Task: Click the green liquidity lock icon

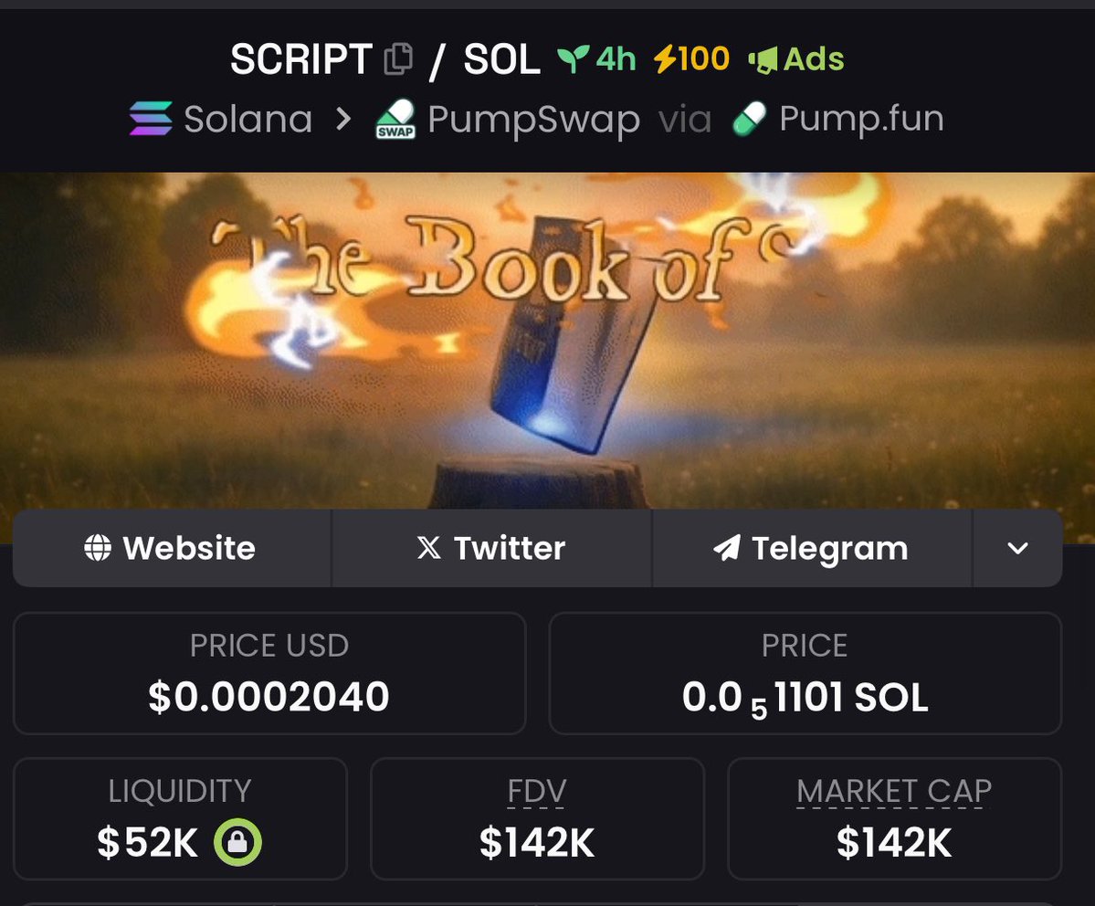Action: point(237,842)
